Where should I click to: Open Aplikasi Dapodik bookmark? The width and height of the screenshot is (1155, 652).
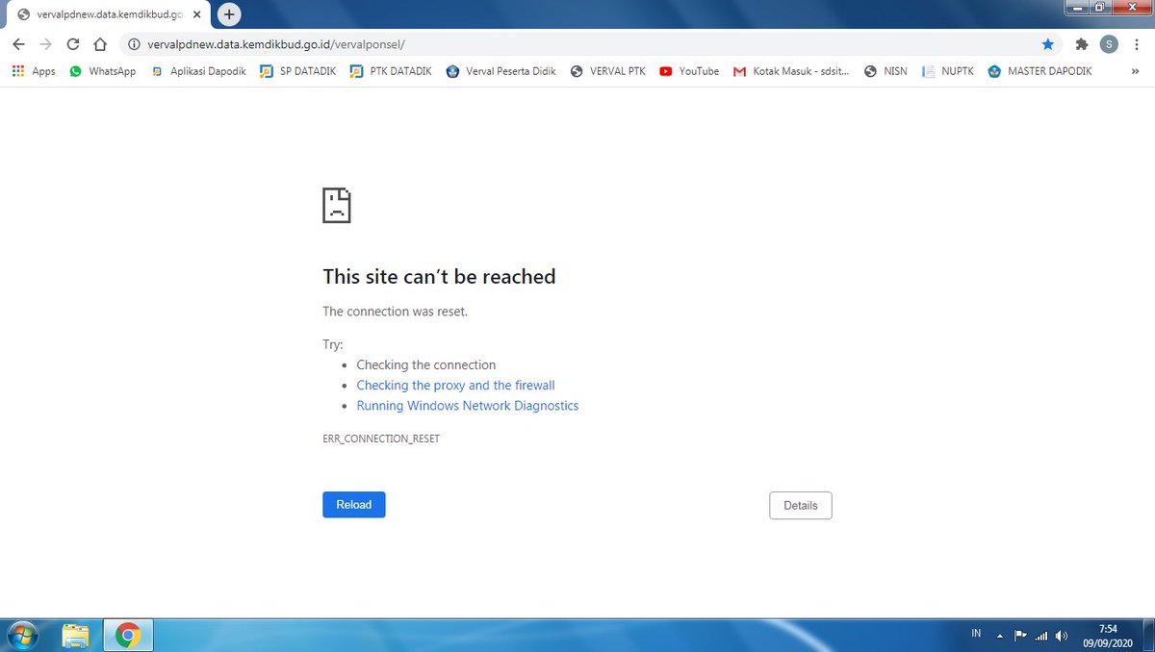[199, 71]
